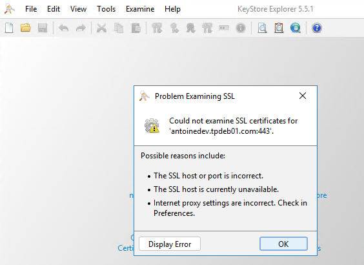364x265 pixels.
Task: Click the Import Trusted Certificate icon
Action: [190, 28]
